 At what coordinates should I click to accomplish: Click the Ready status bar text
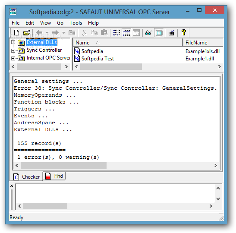click(x=16, y=217)
